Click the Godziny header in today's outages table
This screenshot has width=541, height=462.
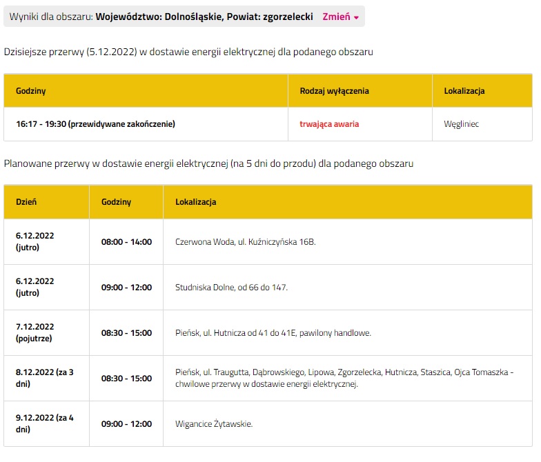pyautogui.click(x=31, y=90)
